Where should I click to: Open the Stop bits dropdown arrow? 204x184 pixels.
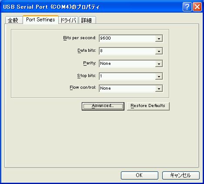159,76
